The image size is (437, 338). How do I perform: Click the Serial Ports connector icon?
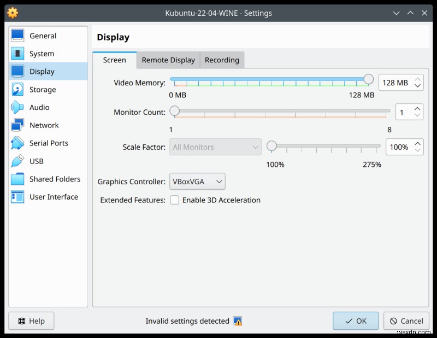click(17, 143)
